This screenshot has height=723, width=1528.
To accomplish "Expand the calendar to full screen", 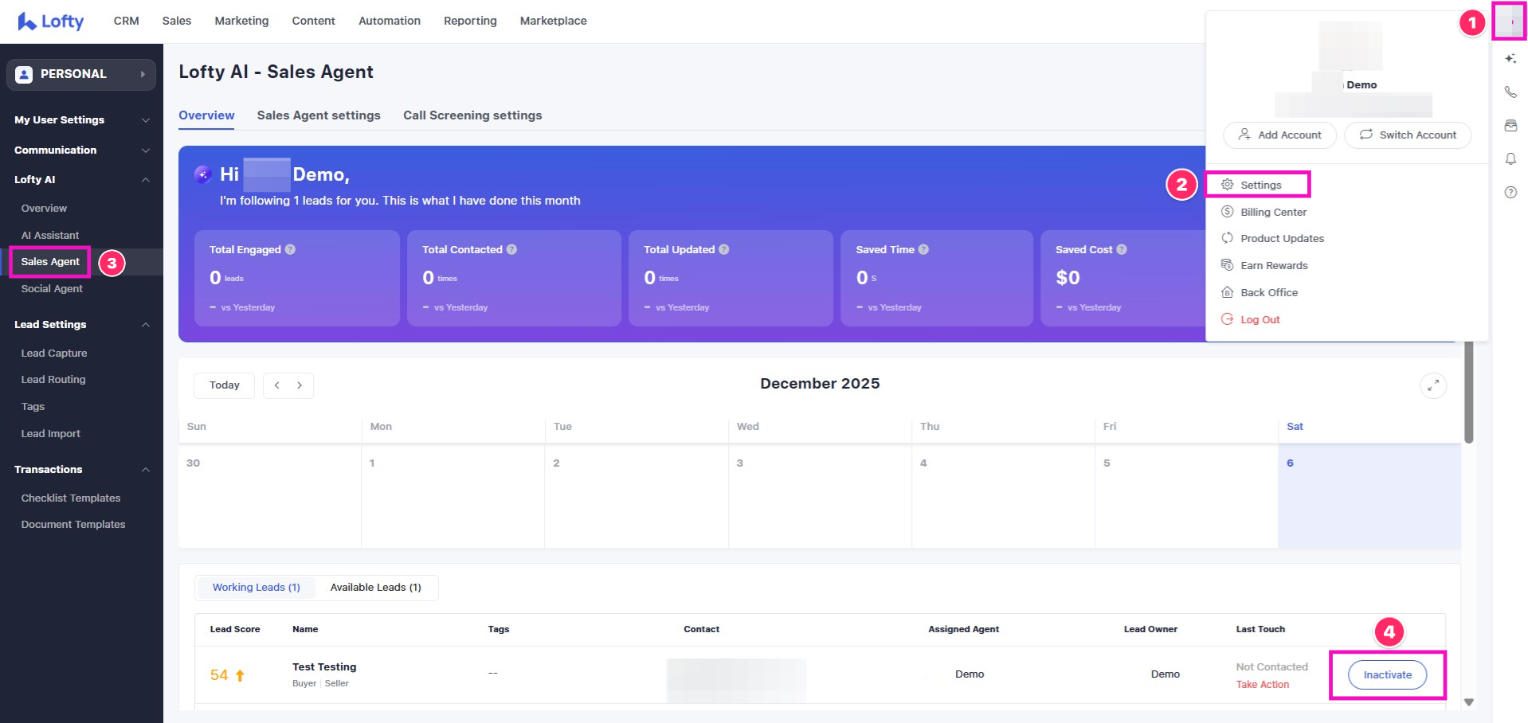I will [x=1432, y=385].
